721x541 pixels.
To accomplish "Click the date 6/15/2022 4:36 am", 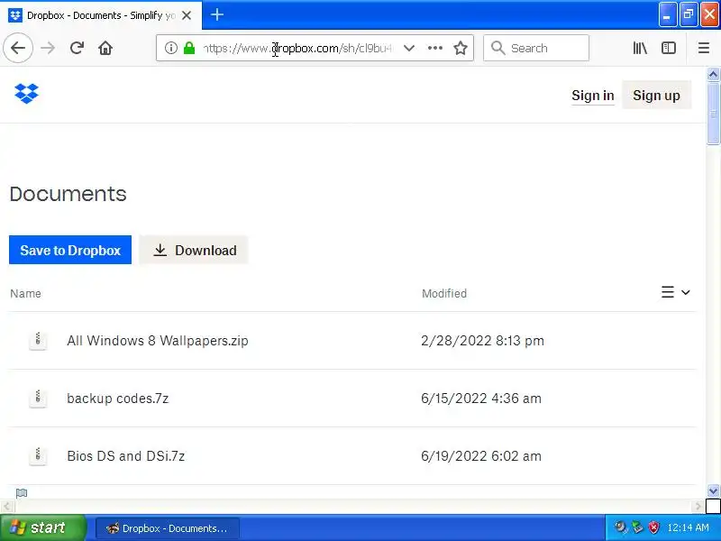I will 481,399.
